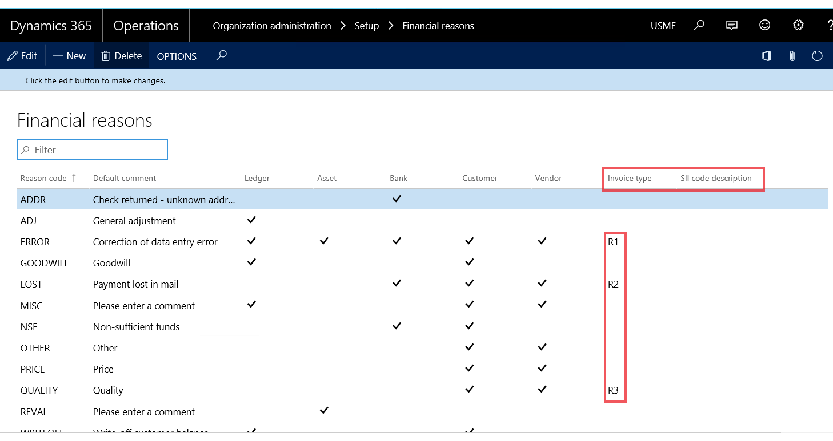The height and width of the screenshot is (441, 833).
Task: Click into the Filter search field
Action: (93, 149)
